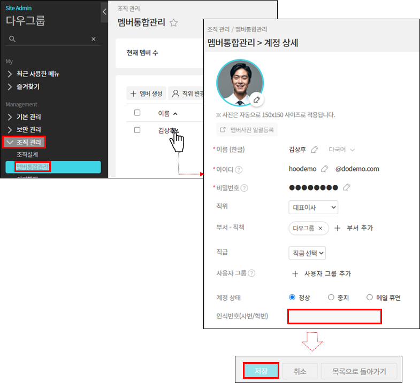This screenshot has width=420, height=383.
Task: Select the 중지 account status radio
Action: (x=331, y=298)
